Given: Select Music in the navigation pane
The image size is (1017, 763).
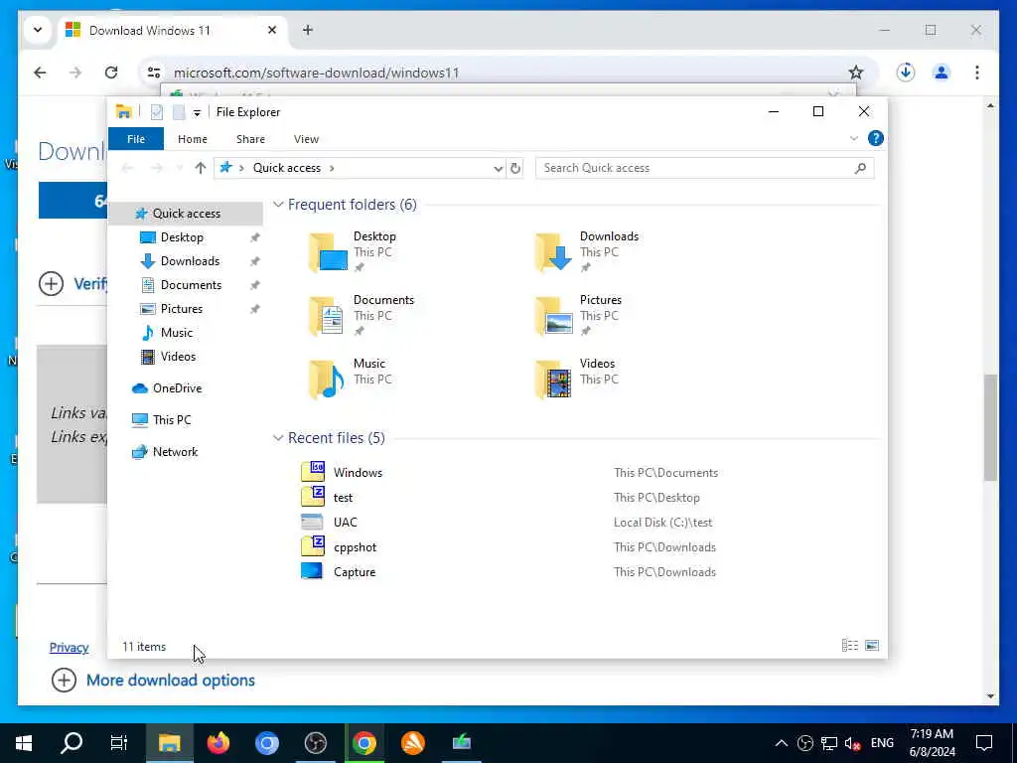Looking at the screenshot, I should point(177,333).
